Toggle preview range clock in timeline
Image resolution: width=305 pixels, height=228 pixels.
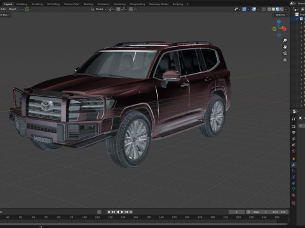[x=248, y=212]
